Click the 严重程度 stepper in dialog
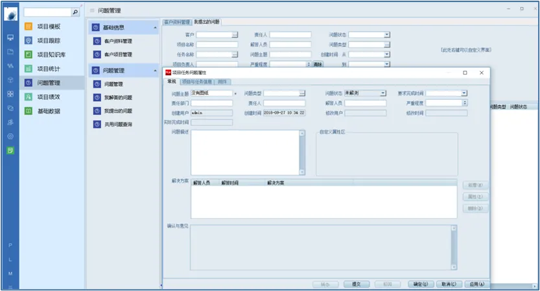The width and height of the screenshot is (540, 291). (465, 102)
